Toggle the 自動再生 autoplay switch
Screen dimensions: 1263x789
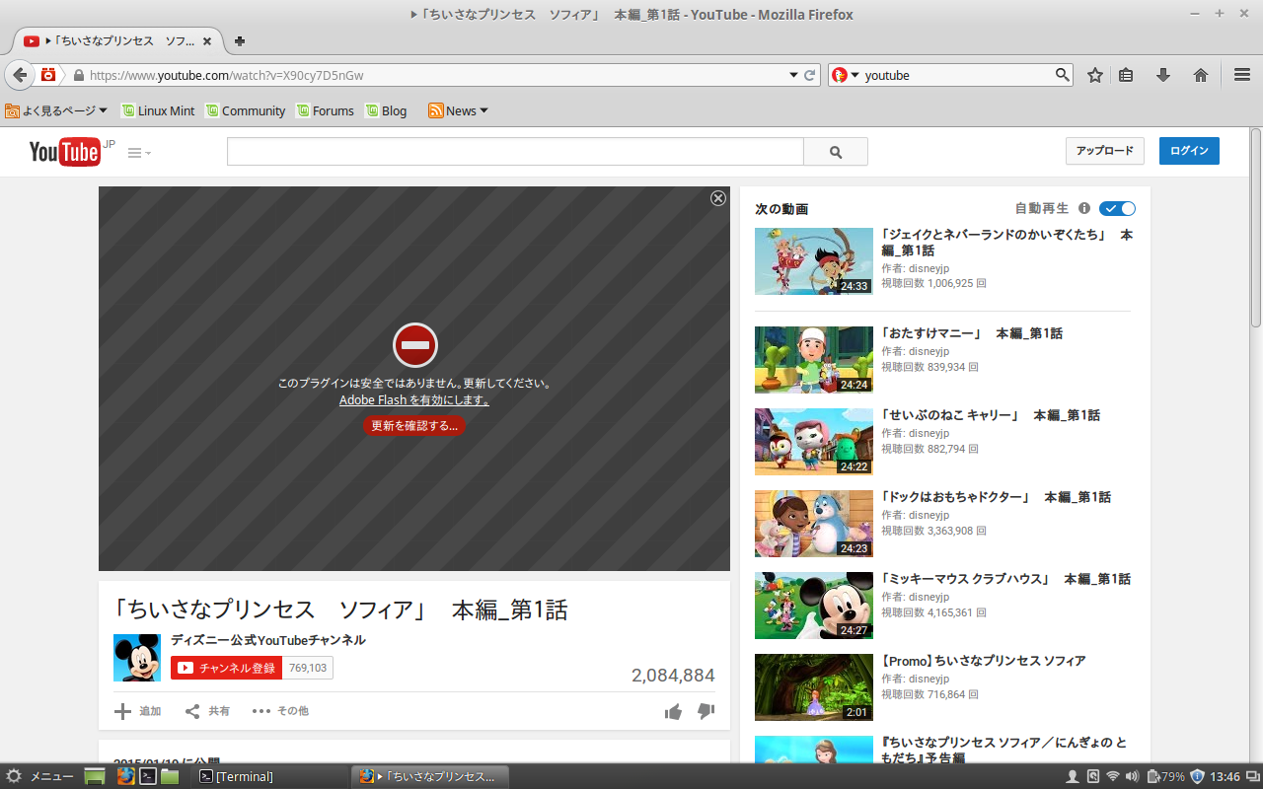click(1117, 208)
